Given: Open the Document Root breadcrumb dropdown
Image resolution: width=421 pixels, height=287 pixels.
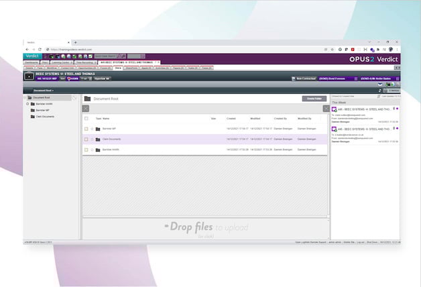Looking at the screenshot, I should coord(44,90).
